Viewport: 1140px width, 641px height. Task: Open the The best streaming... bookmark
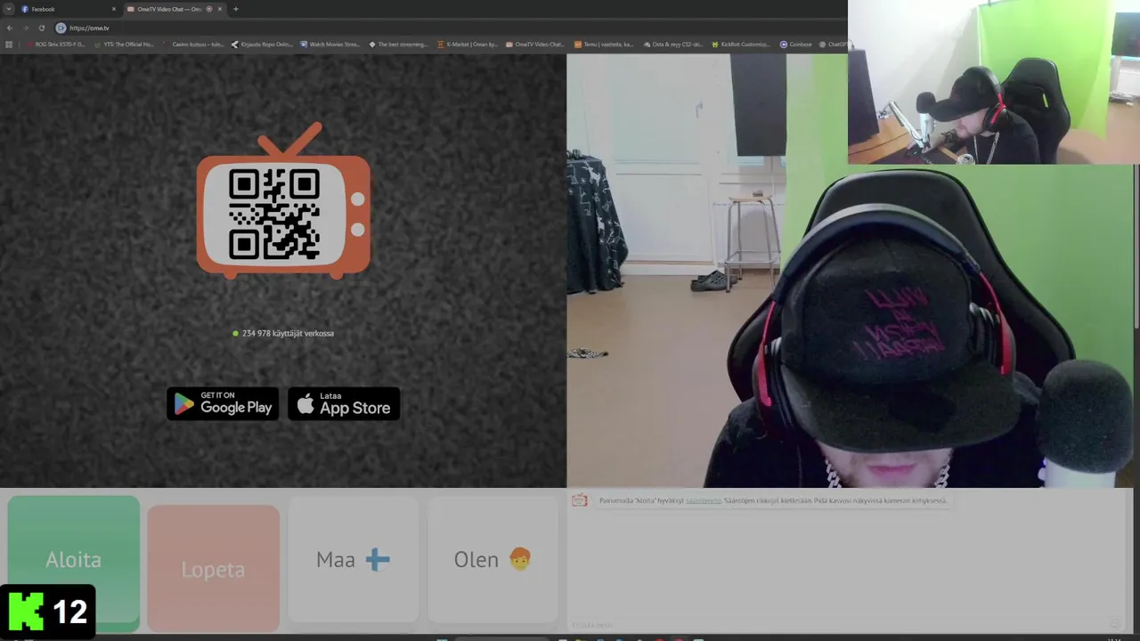click(x=399, y=45)
